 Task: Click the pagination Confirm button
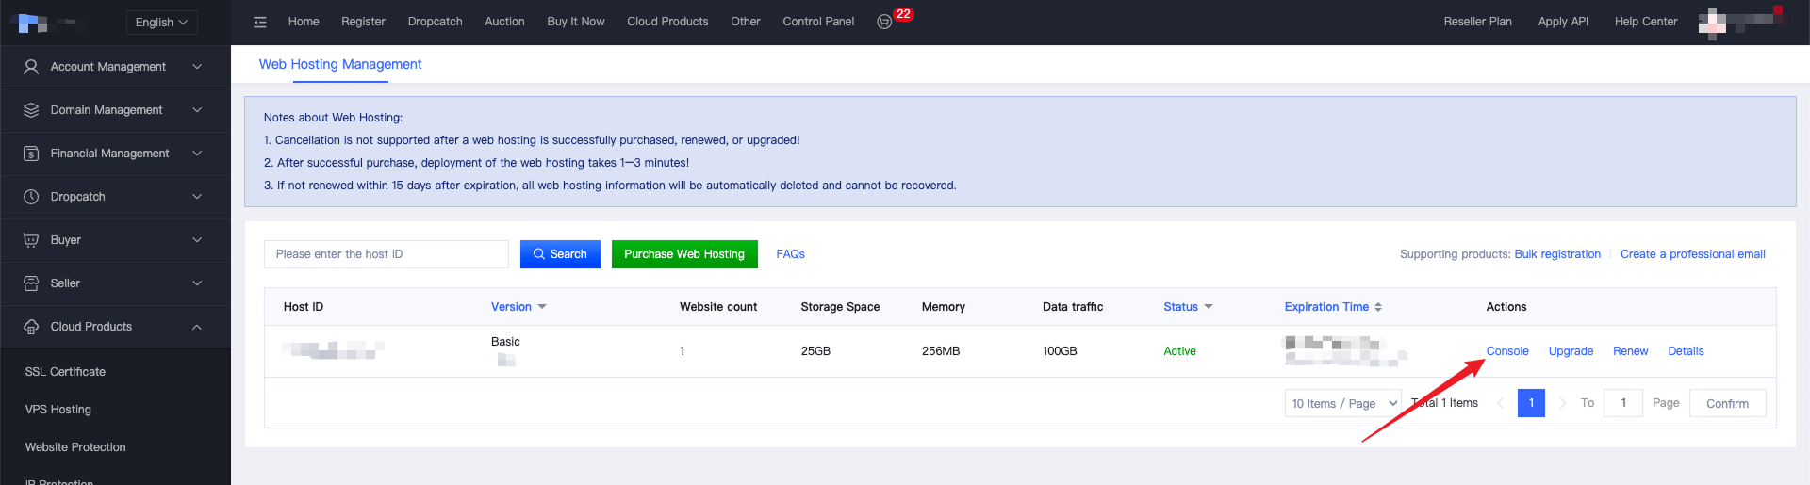1727,403
